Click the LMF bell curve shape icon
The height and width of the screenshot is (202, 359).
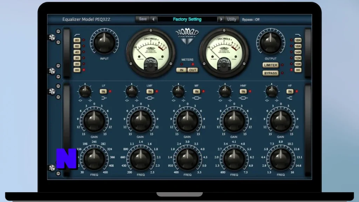pos(149,98)
